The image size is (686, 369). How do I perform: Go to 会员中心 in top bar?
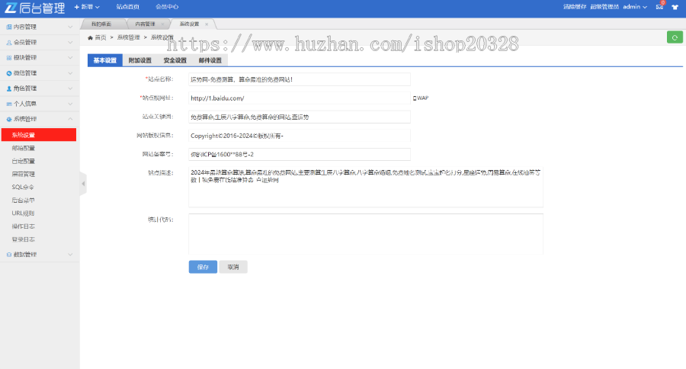(x=167, y=7)
